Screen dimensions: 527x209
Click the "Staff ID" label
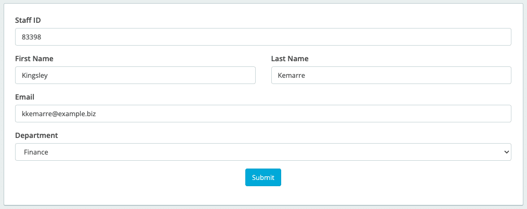(28, 20)
